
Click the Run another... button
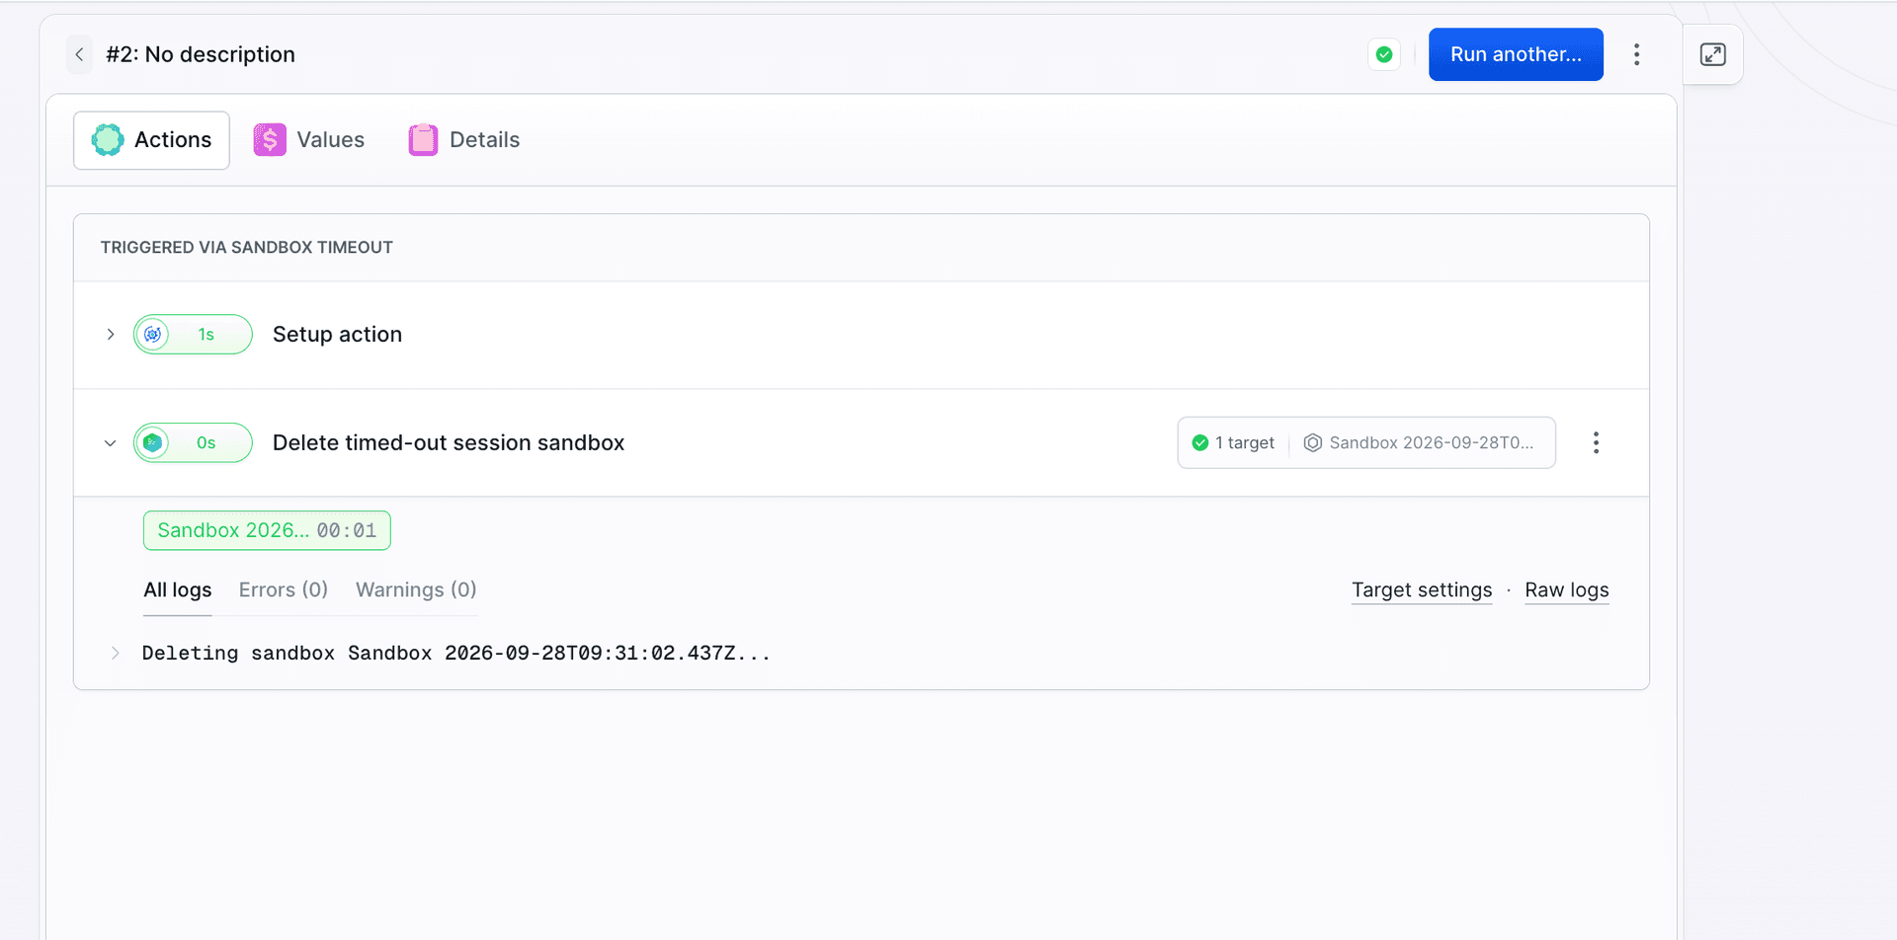[x=1516, y=54]
